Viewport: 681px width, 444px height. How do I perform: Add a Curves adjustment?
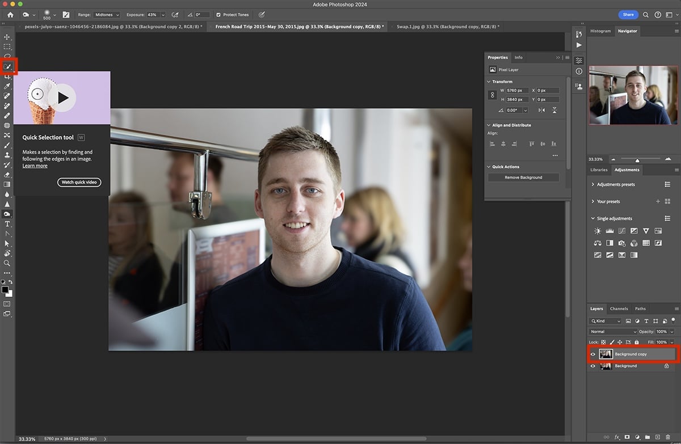[x=621, y=231]
